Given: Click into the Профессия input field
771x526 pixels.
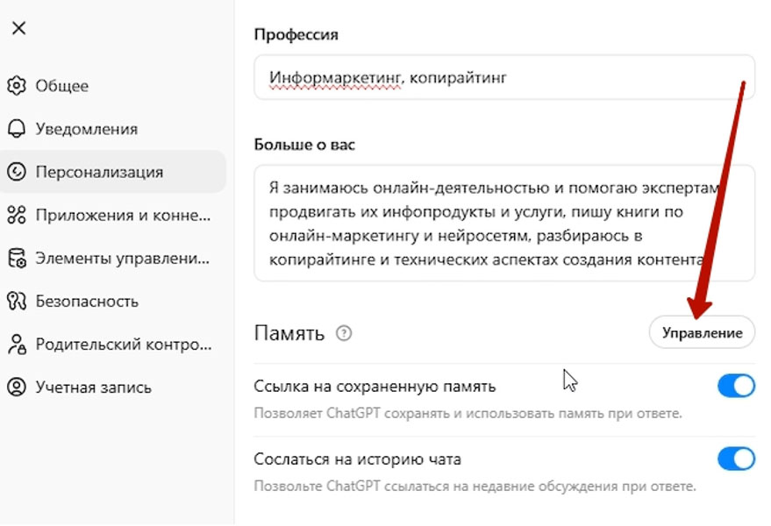Looking at the screenshot, I should (x=503, y=78).
